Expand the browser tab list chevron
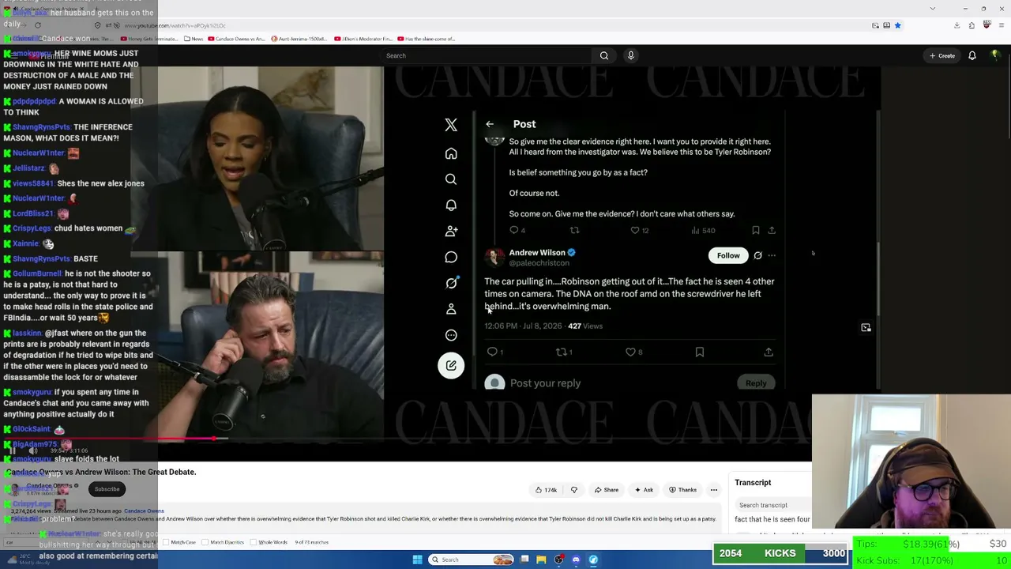The width and height of the screenshot is (1011, 569). click(x=933, y=9)
